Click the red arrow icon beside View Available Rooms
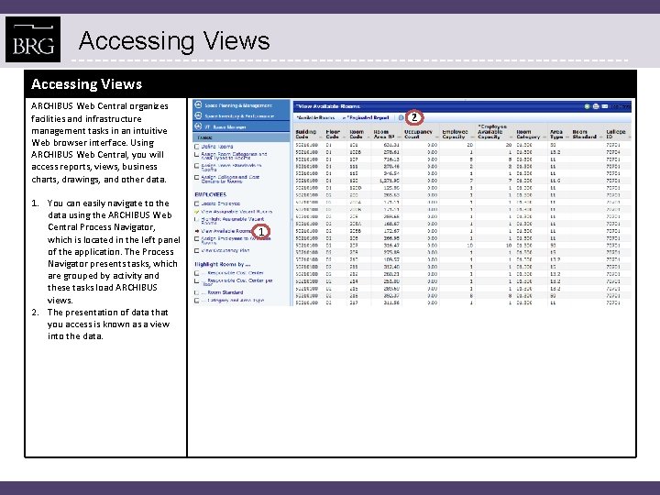This screenshot has width=660, height=495. 196,231
